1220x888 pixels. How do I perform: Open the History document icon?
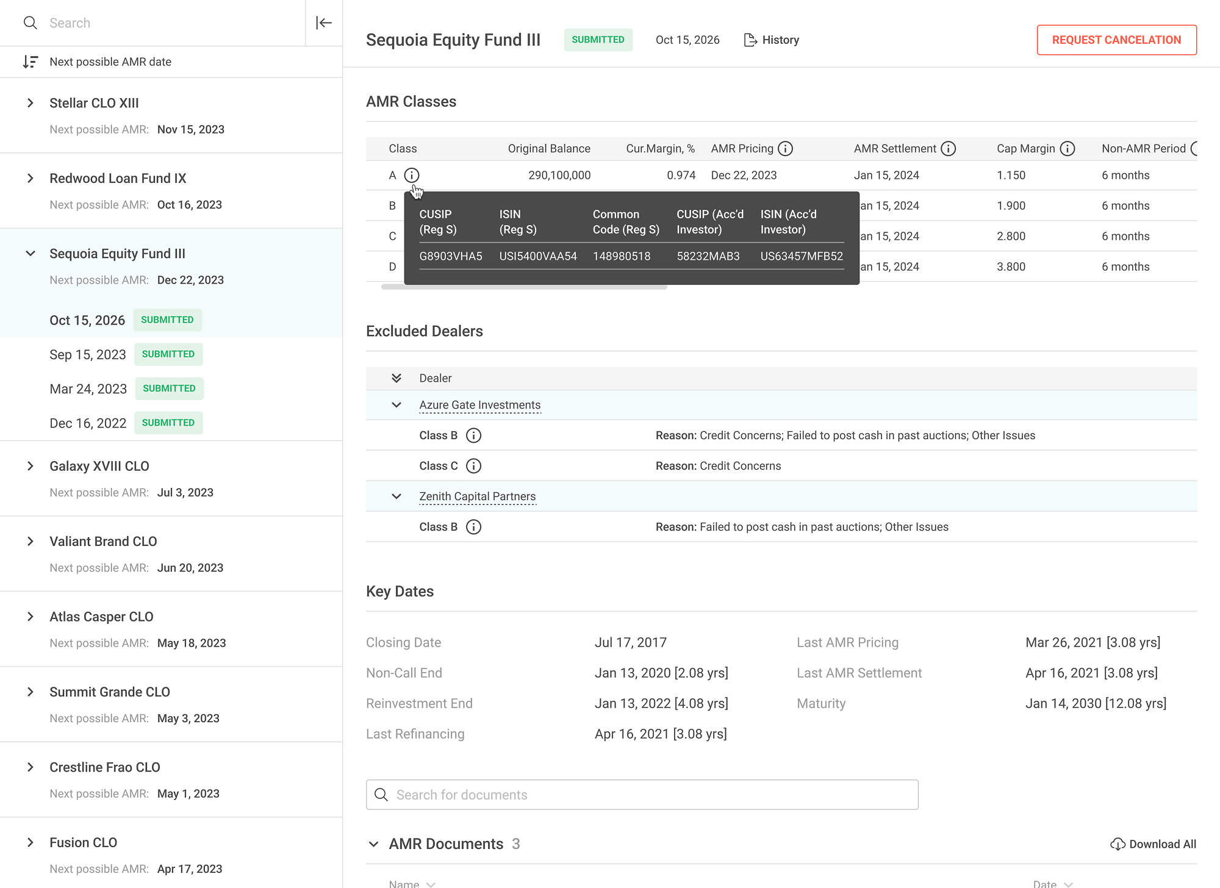[750, 40]
